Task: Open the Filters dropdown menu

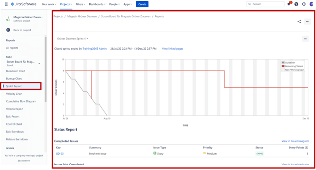Action: point(81,4)
